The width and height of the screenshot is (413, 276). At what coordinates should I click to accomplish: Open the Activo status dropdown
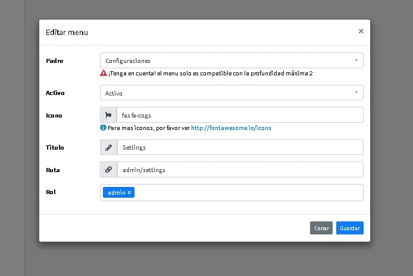[231, 93]
